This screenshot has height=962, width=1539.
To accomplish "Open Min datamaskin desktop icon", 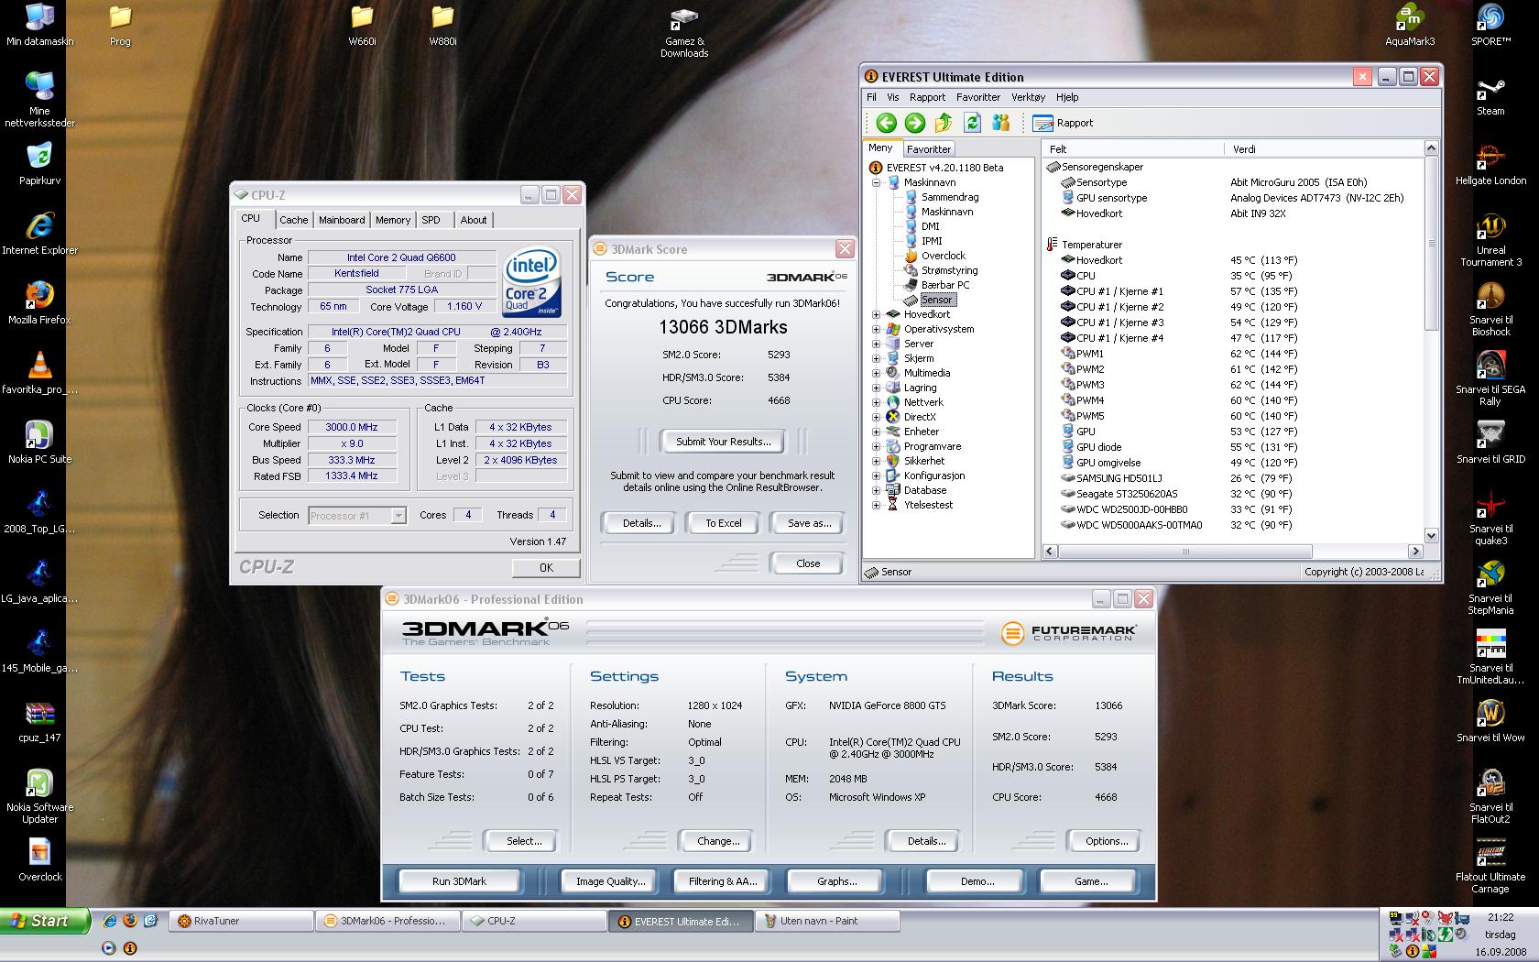I will [39, 25].
